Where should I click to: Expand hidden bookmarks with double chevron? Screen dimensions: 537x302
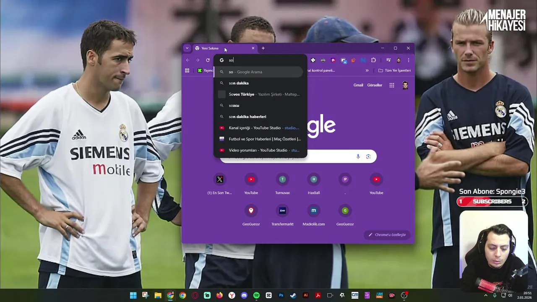pyautogui.click(x=367, y=70)
